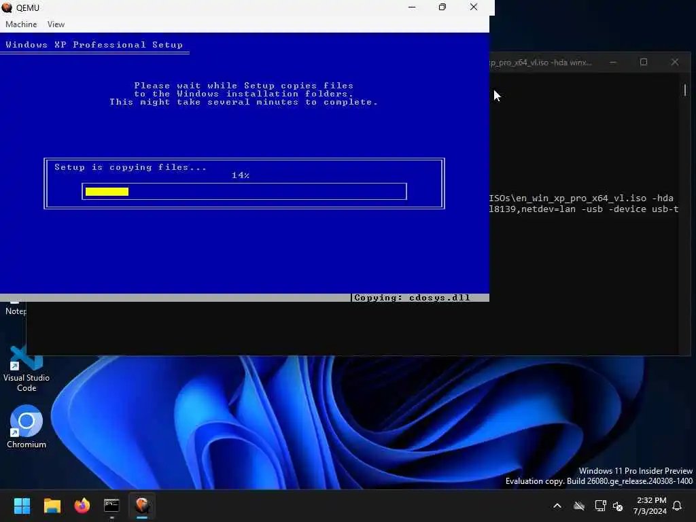696x522 pixels.
Task: Click the 'Please wait while Setup copies files' line
Action: (x=244, y=86)
